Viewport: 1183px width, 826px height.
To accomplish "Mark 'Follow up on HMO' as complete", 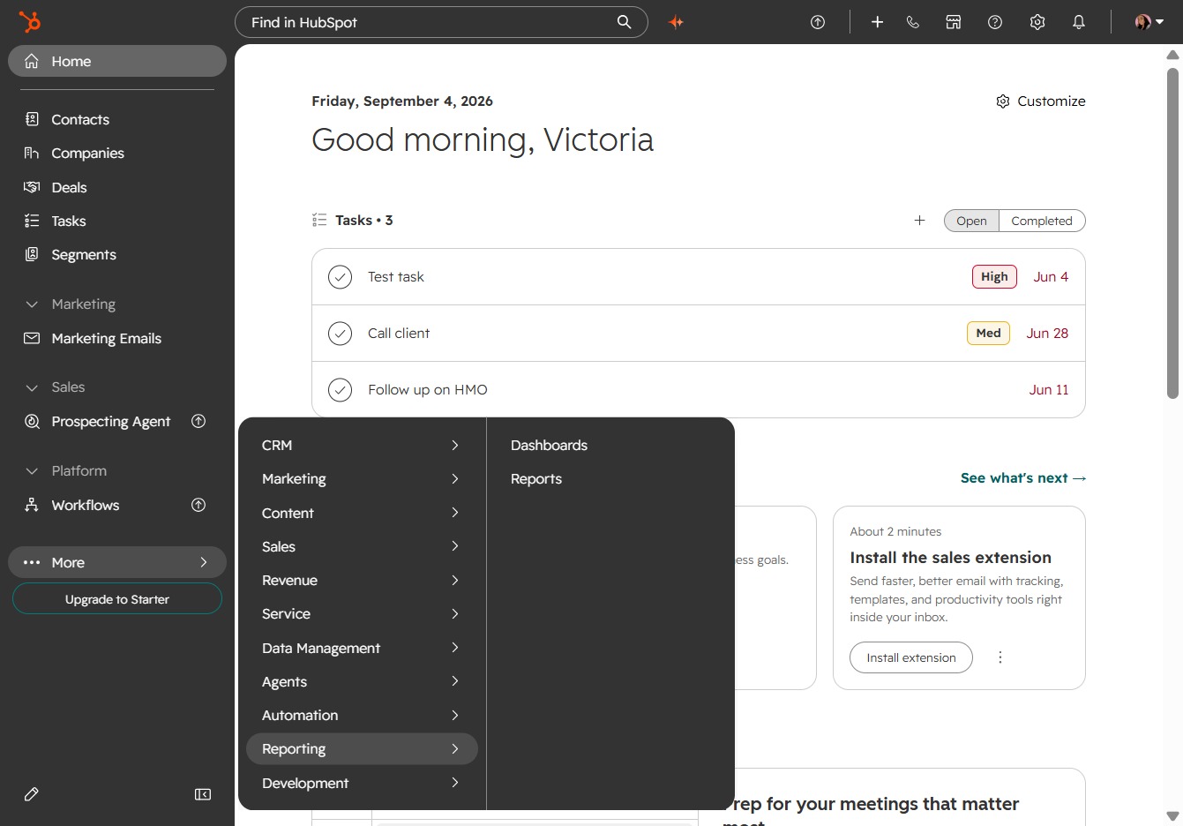I will pos(340,390).
